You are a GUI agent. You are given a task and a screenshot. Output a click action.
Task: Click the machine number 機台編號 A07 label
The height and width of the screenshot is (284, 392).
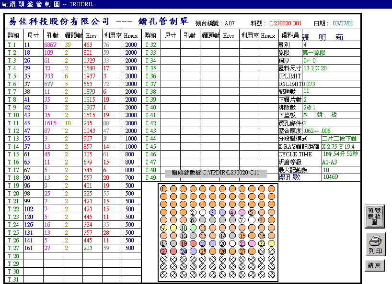pos(215,23)
